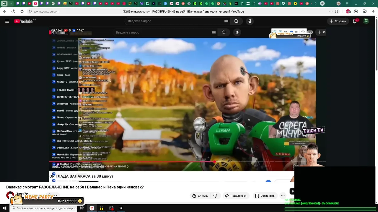Click the Создать create button
Screen dimensions: 378x212
coord(338,21)
